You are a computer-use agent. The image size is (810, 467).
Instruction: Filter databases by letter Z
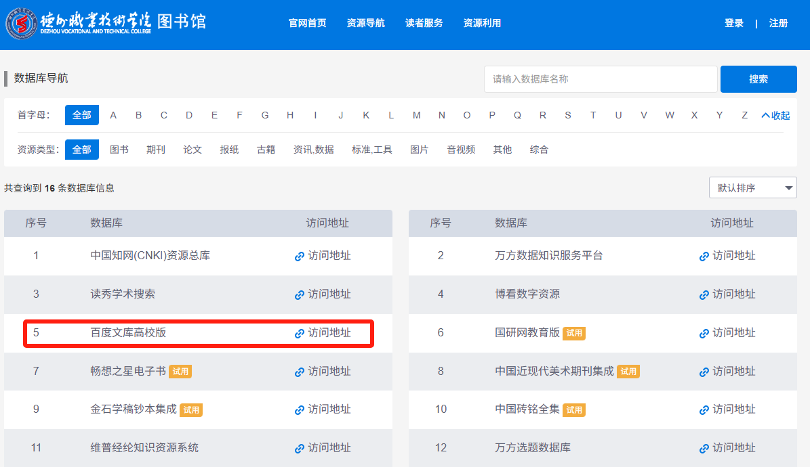click(x=744, y=115)
